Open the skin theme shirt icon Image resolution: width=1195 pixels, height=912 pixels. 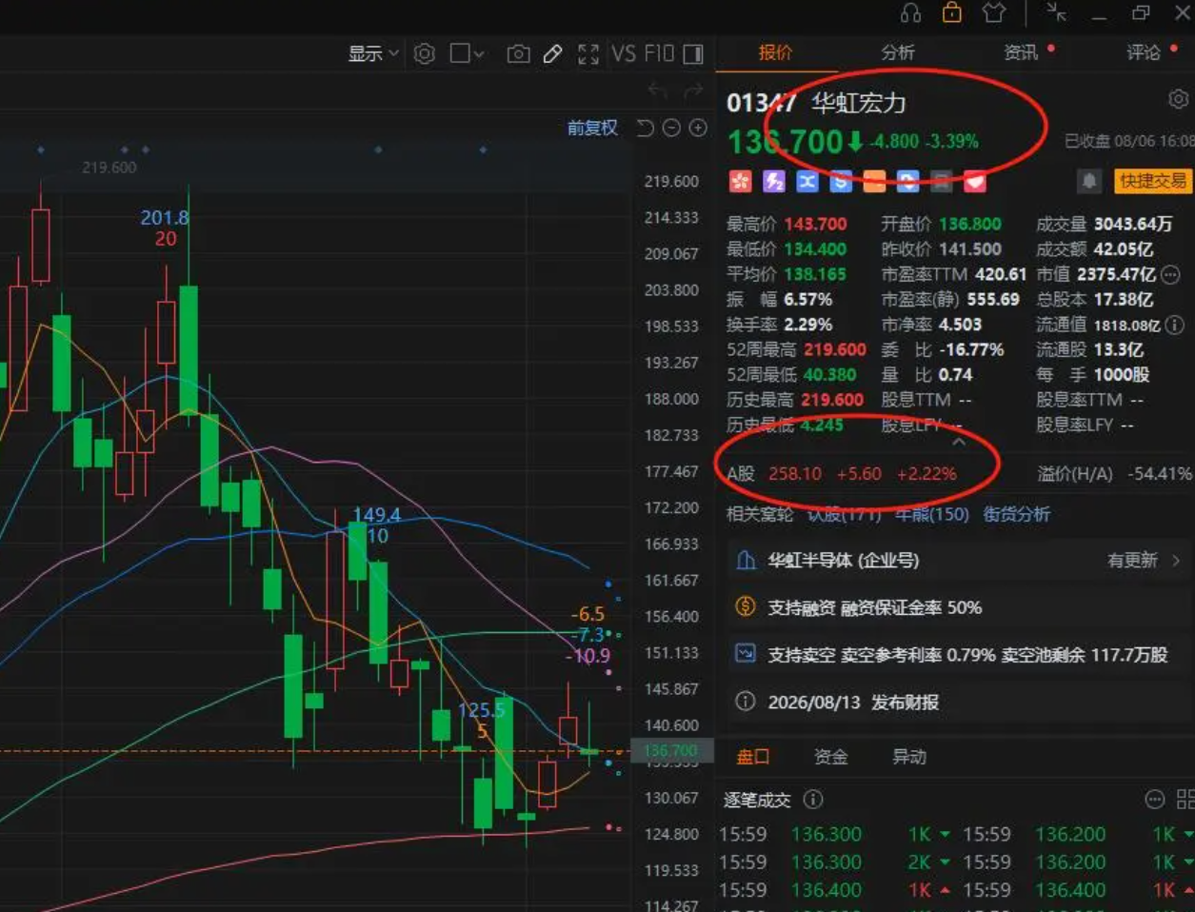pyautogui.click(x=994, y=12)
